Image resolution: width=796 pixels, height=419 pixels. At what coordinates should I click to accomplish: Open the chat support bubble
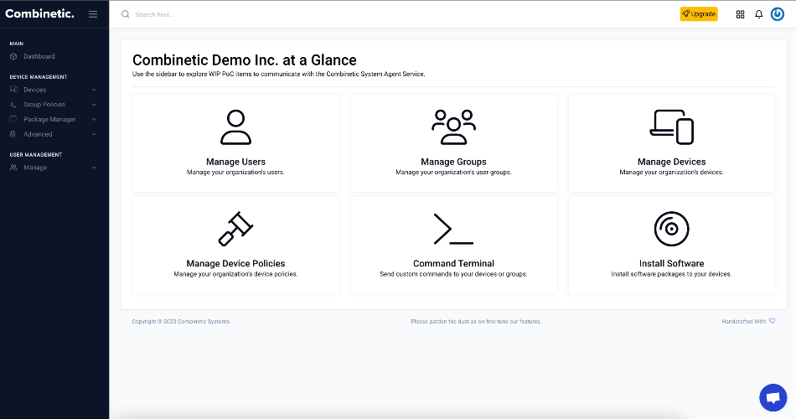click(773, 397)
